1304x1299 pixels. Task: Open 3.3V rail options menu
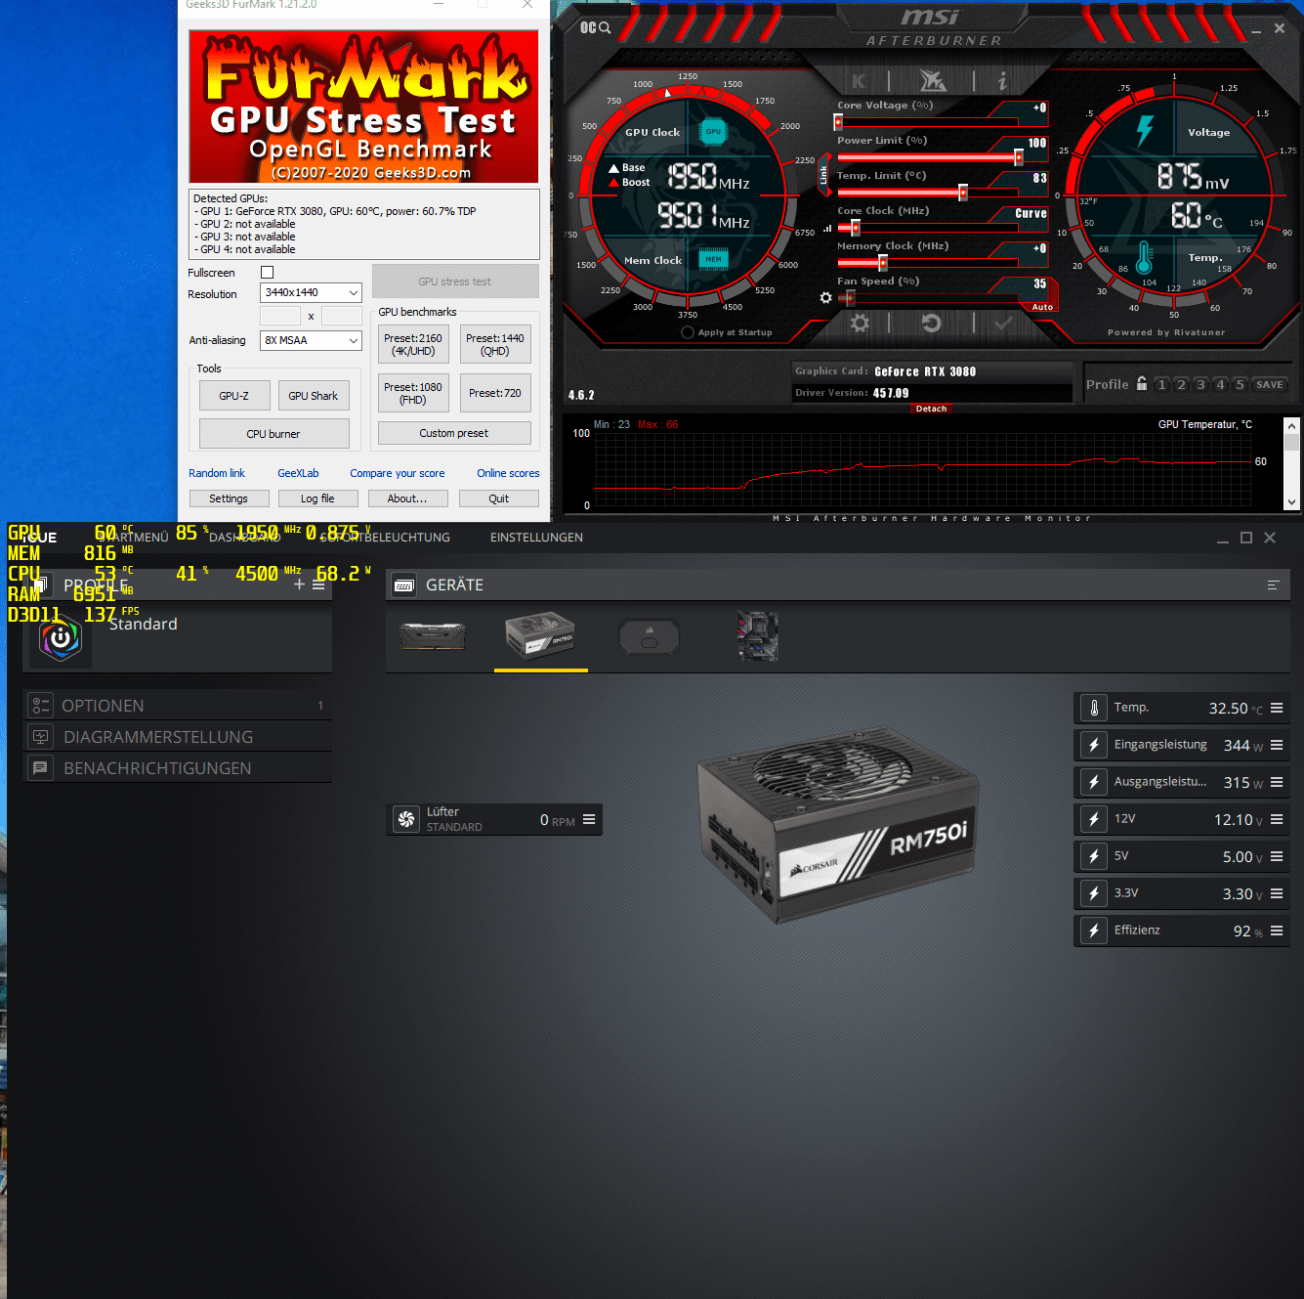[1277, 893]
